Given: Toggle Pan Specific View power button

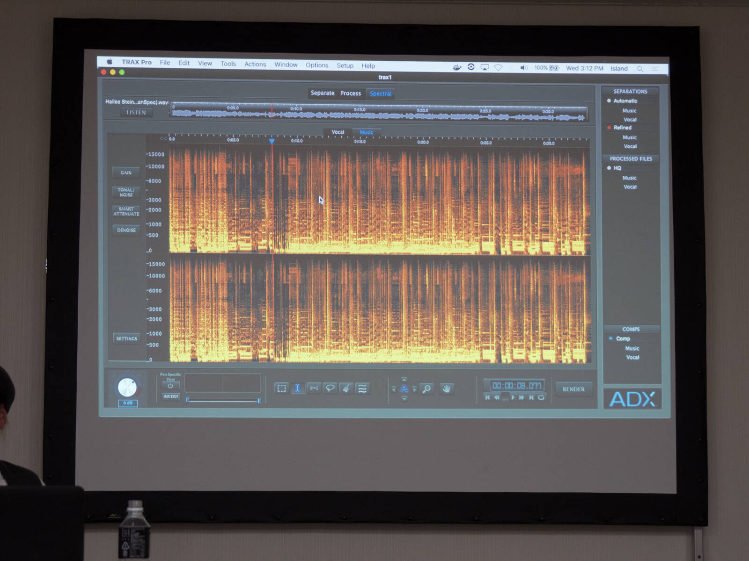Looking at the screenshot, I should pos(170,386).
